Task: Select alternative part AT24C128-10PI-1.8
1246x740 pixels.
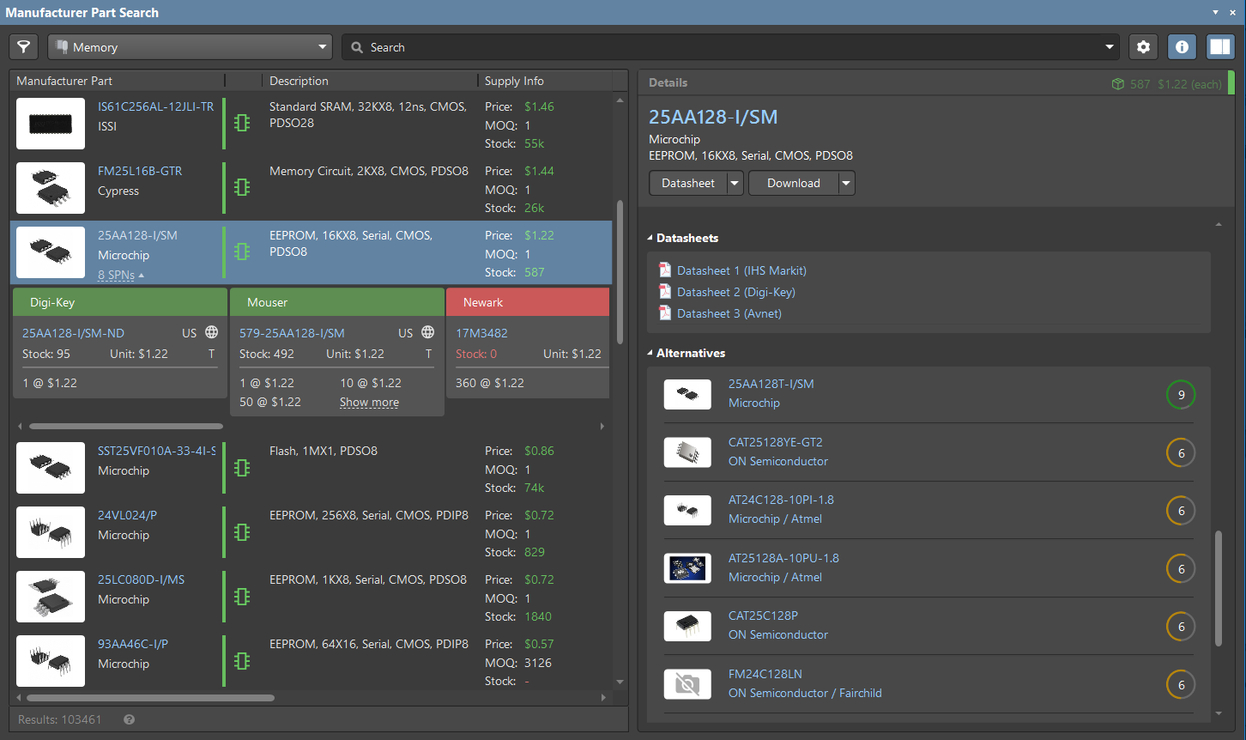Action: (781, 500)
